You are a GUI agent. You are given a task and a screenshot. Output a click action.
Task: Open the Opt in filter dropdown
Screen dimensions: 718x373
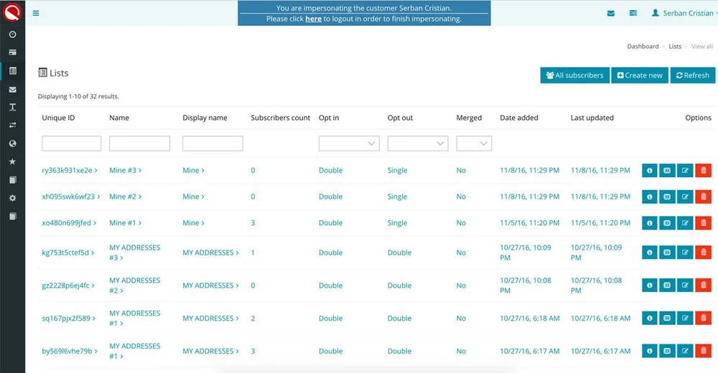tap(349, 143)
